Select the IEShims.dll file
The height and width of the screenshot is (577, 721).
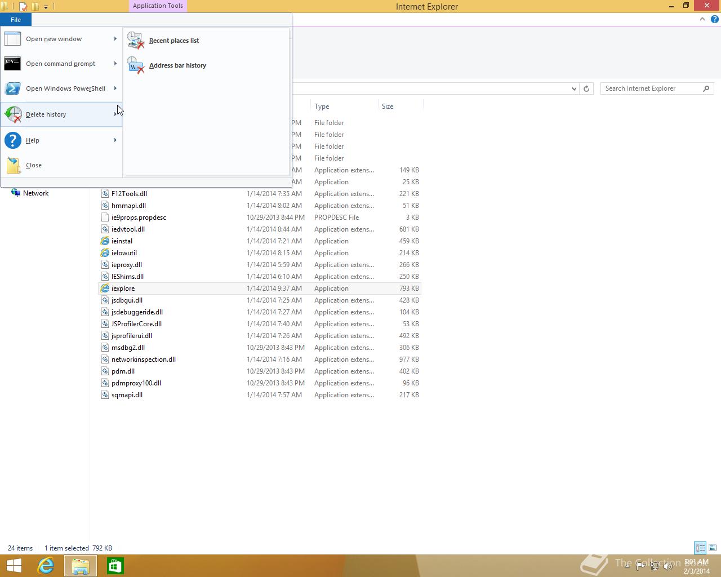pos(127,277)
